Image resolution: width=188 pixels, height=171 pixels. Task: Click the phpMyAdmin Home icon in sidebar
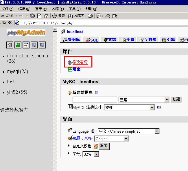pyautogui.click(x=10, y=45)
